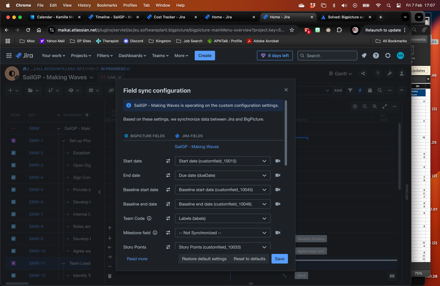
Task: Open the BigPicture wrench configuration icon
Action: tap(389, 73)
